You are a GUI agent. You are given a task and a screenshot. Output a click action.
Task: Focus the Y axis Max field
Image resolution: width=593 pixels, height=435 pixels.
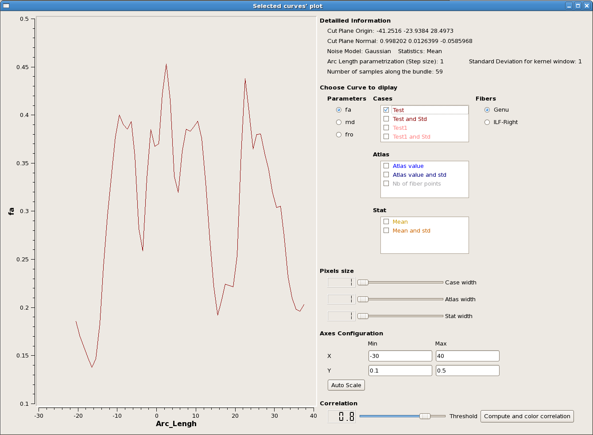[x=467, y=371]
